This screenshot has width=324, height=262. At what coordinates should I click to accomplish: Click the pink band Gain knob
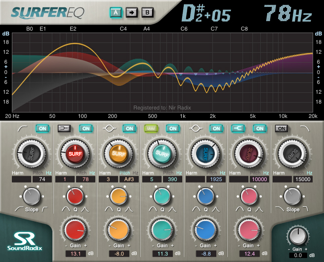pos(249,229)
